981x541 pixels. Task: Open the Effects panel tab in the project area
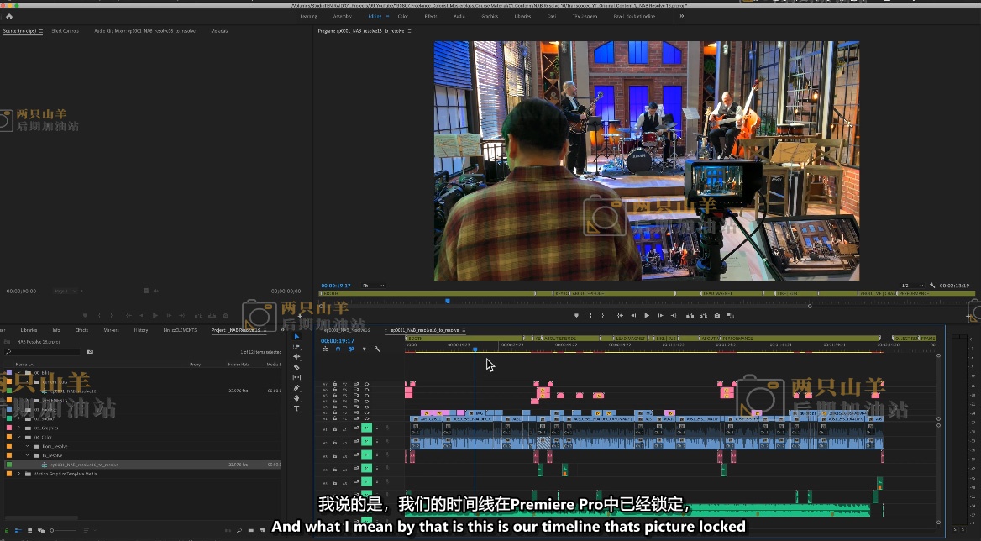click(81, 330)
